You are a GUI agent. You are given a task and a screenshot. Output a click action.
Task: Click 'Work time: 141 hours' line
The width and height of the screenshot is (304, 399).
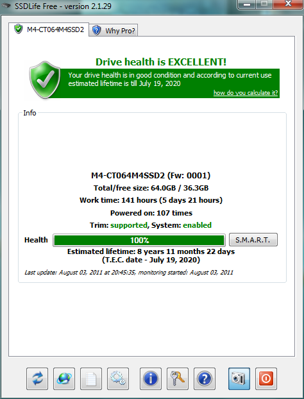pyautogui.click(x=151, y=200)
